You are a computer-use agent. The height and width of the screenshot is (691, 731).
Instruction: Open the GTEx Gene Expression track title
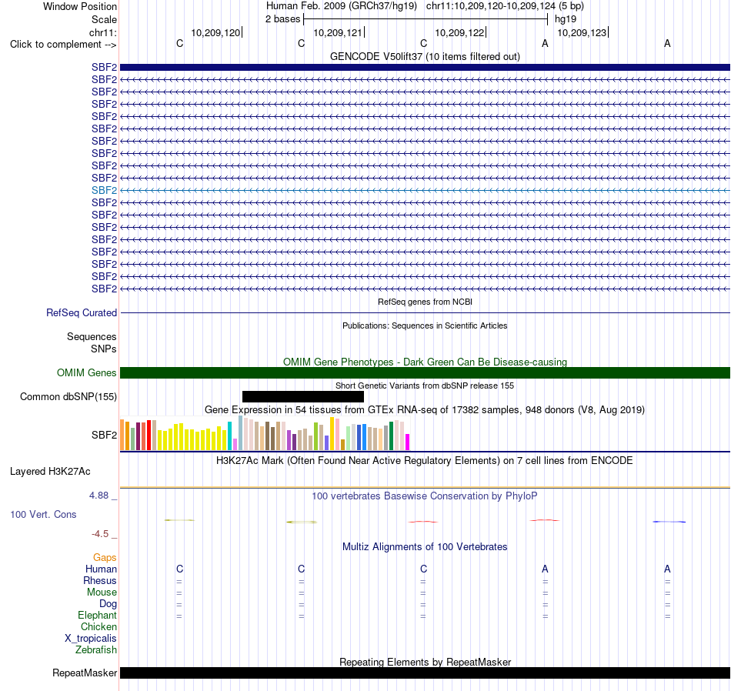[x=425, y=410]
